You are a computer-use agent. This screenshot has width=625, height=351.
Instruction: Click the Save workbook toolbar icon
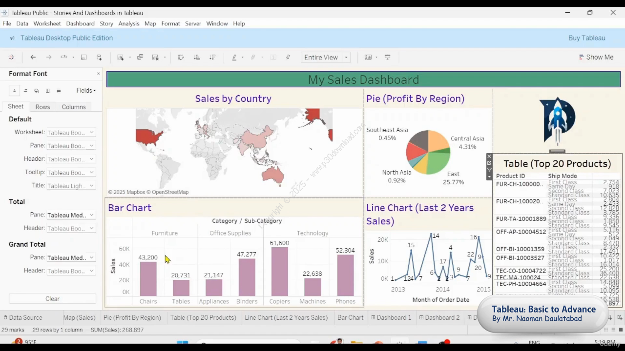click(x=83, y=58)
